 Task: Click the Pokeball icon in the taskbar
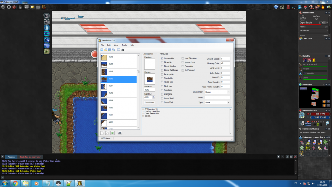tap(58, 183)
